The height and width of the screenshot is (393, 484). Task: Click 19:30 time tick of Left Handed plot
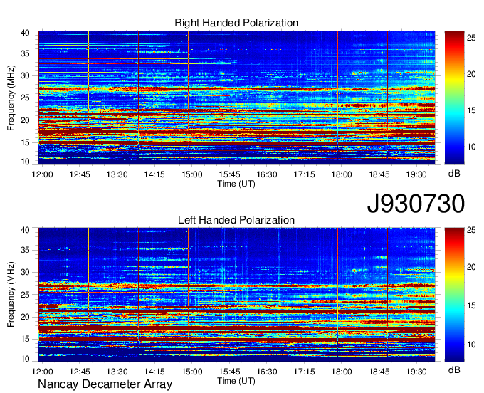(416, 372)
